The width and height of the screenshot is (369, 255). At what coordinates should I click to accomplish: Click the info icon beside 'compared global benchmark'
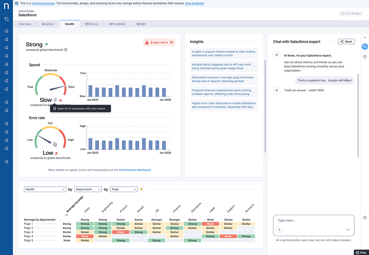coord(66,49)
